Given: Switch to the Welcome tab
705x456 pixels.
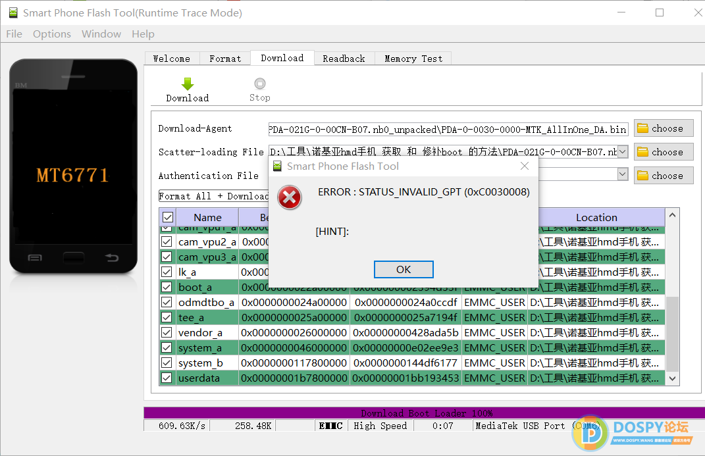Looking at the screenshot, I should coord(171,59).
